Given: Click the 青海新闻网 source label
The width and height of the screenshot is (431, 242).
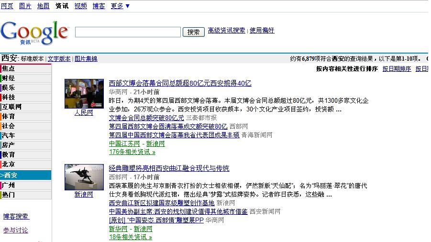Looking at the screenshot, I should tap(257, 135).
